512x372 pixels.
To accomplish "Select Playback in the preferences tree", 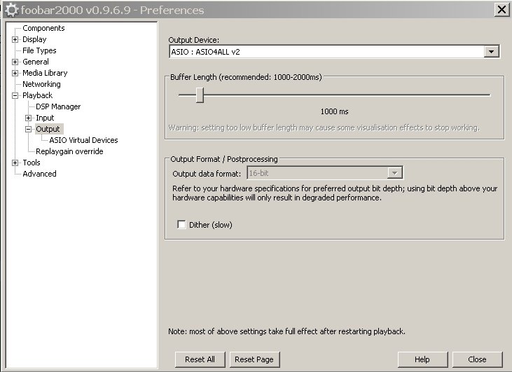I will [37, 95].
